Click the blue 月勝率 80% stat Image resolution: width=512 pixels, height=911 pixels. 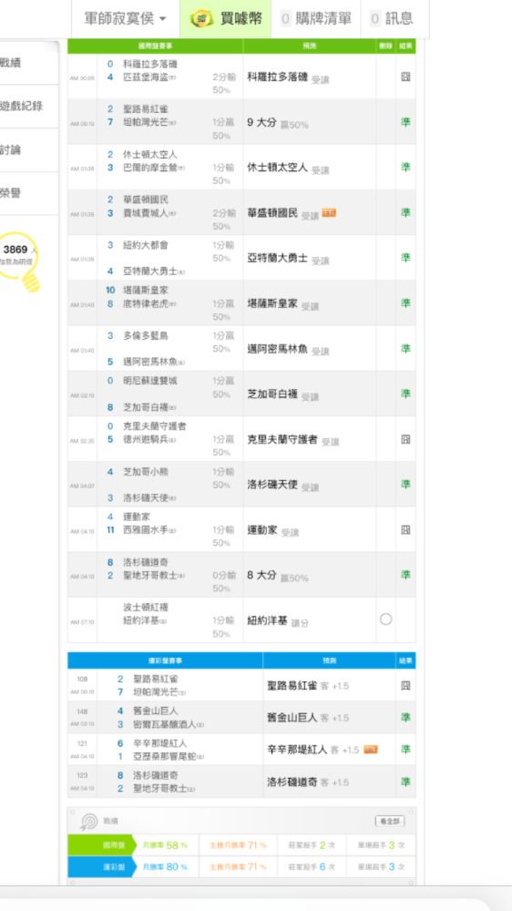pyautogui.click(x=165, y=867)
